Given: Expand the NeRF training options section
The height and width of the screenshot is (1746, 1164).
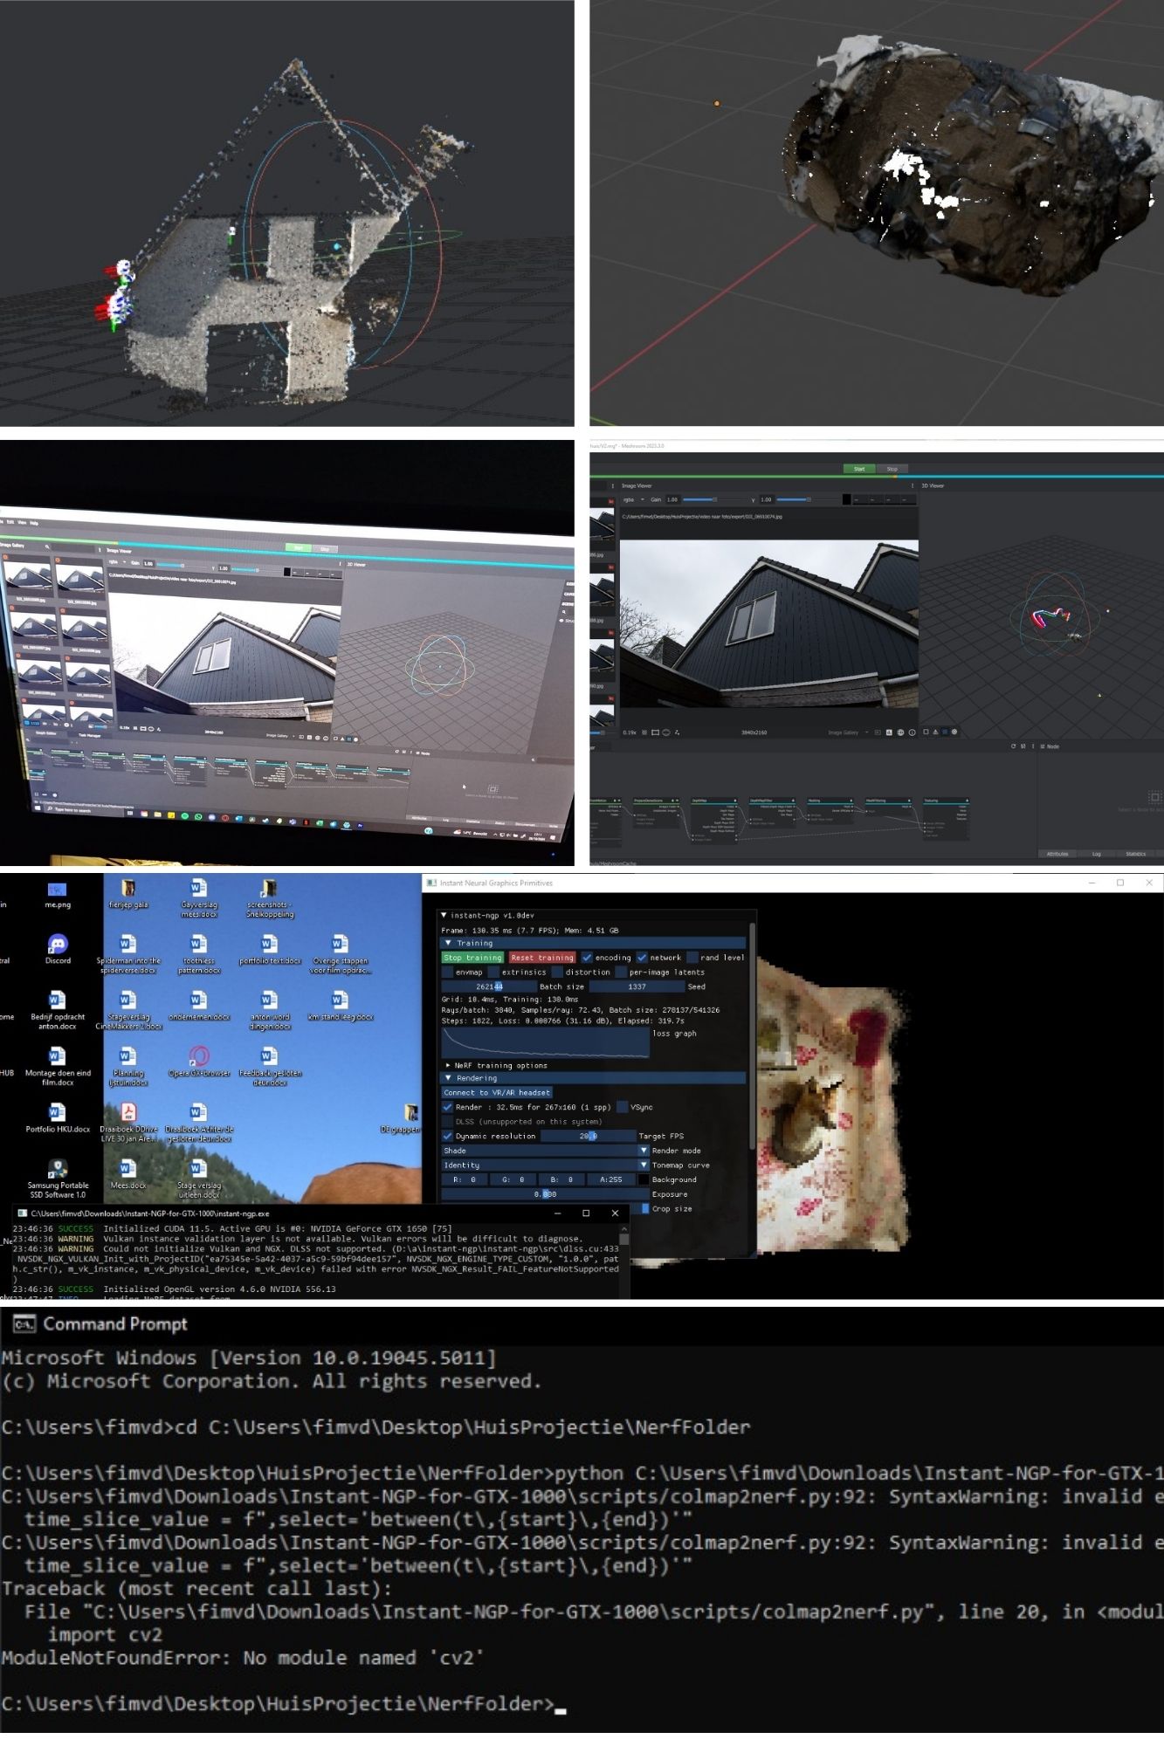Looking at the screenshot, I should [448, 1065].
